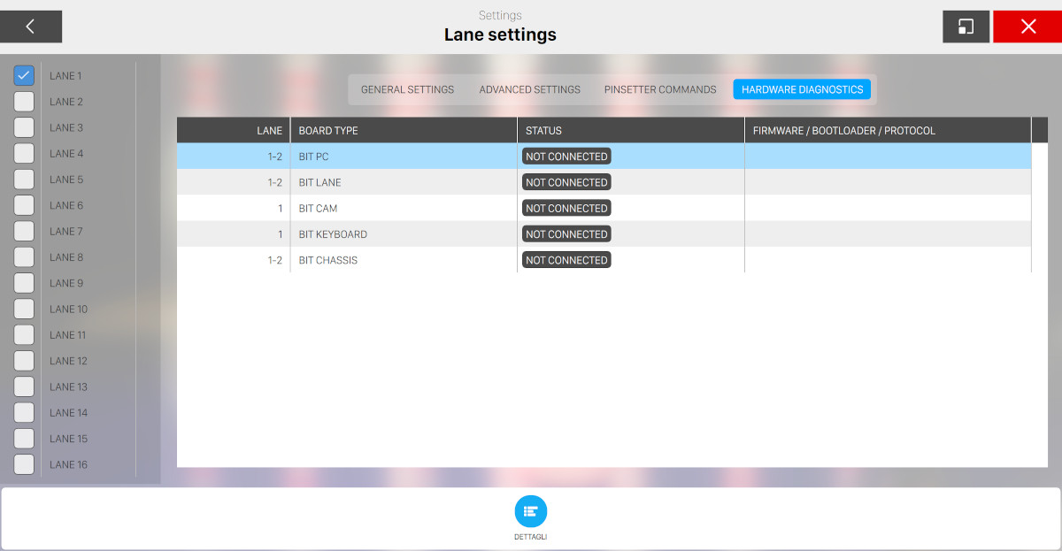Click the Board Type column header
This screenshot has width=1062, height=551.
click(328, 131)
